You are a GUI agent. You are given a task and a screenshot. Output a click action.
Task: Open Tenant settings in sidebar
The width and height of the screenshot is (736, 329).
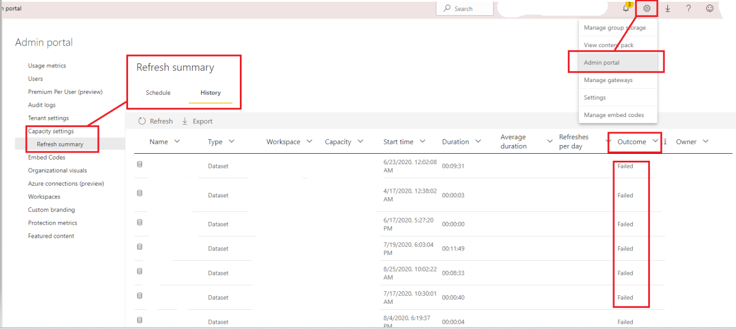[x=48, y=118]
